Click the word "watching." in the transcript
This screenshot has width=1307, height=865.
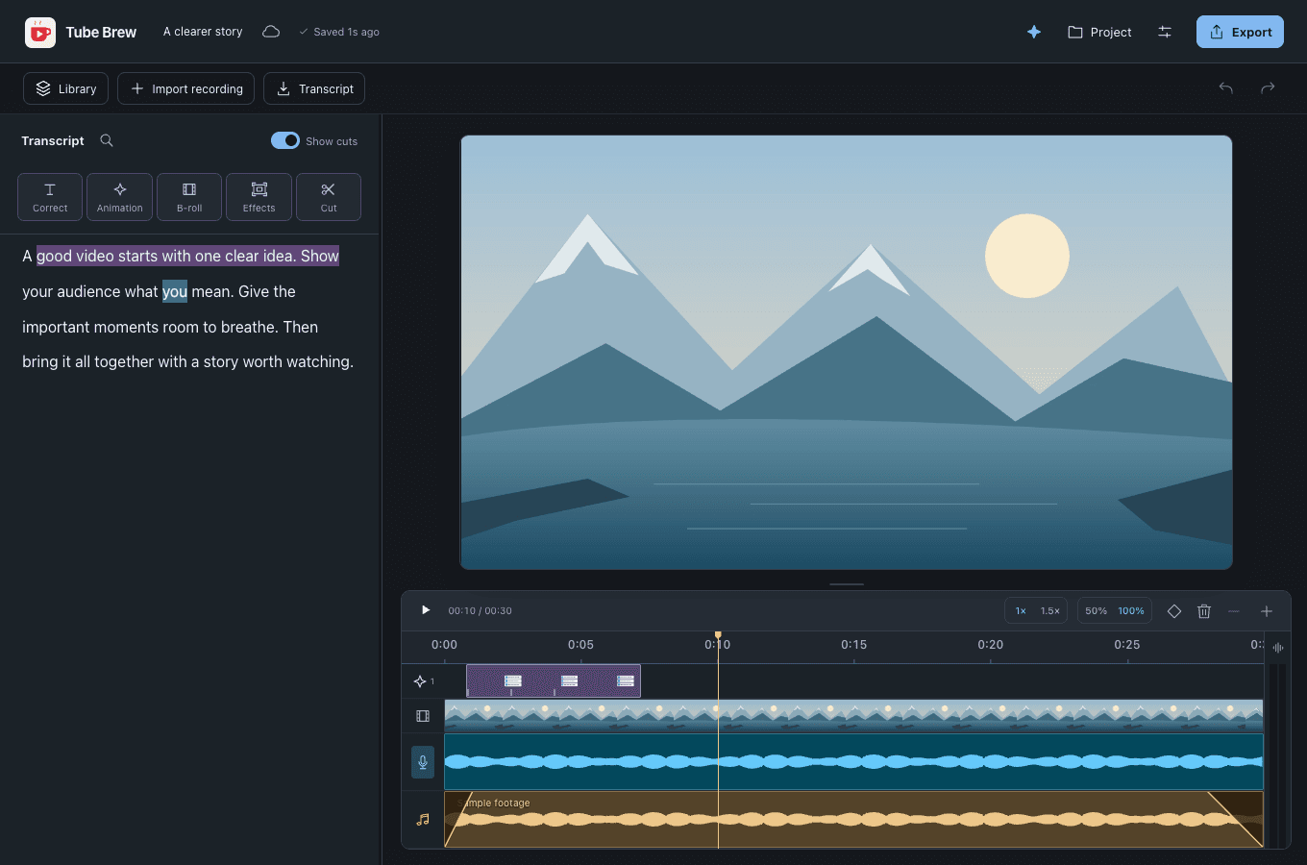tap(318, 361)
